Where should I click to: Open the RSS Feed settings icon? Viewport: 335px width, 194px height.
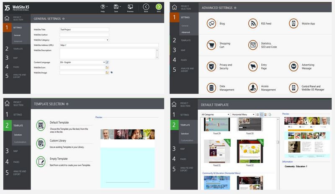click(253, 23)
